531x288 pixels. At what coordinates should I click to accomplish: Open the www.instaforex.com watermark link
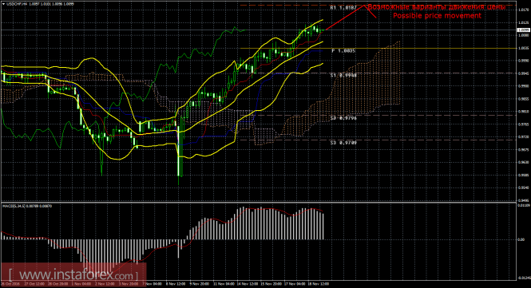click(x=73, y=274)
